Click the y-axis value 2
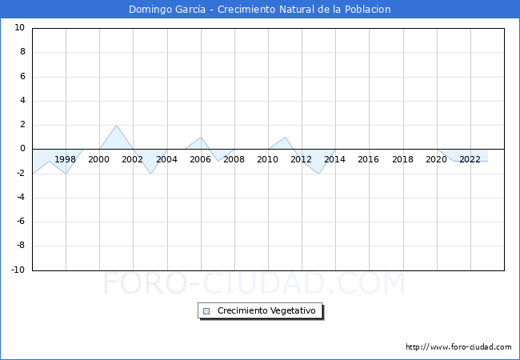Screen dimensions: 520x360 (x=22, y=125)
